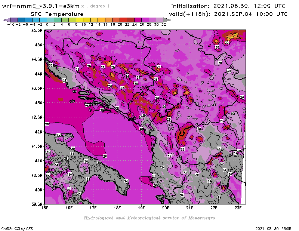
Task: Click the 'SFC Temperature' heading
Action: [57, 14]
